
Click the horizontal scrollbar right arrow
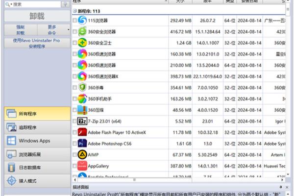click(282, 180)
